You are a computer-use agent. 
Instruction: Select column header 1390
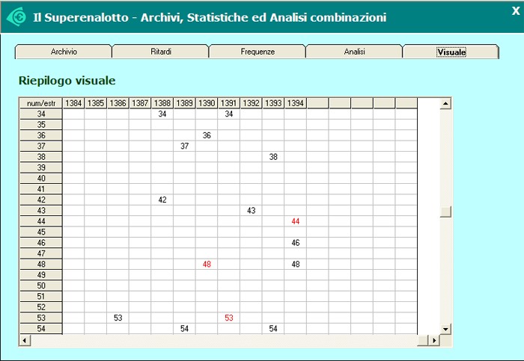point(207,103)
